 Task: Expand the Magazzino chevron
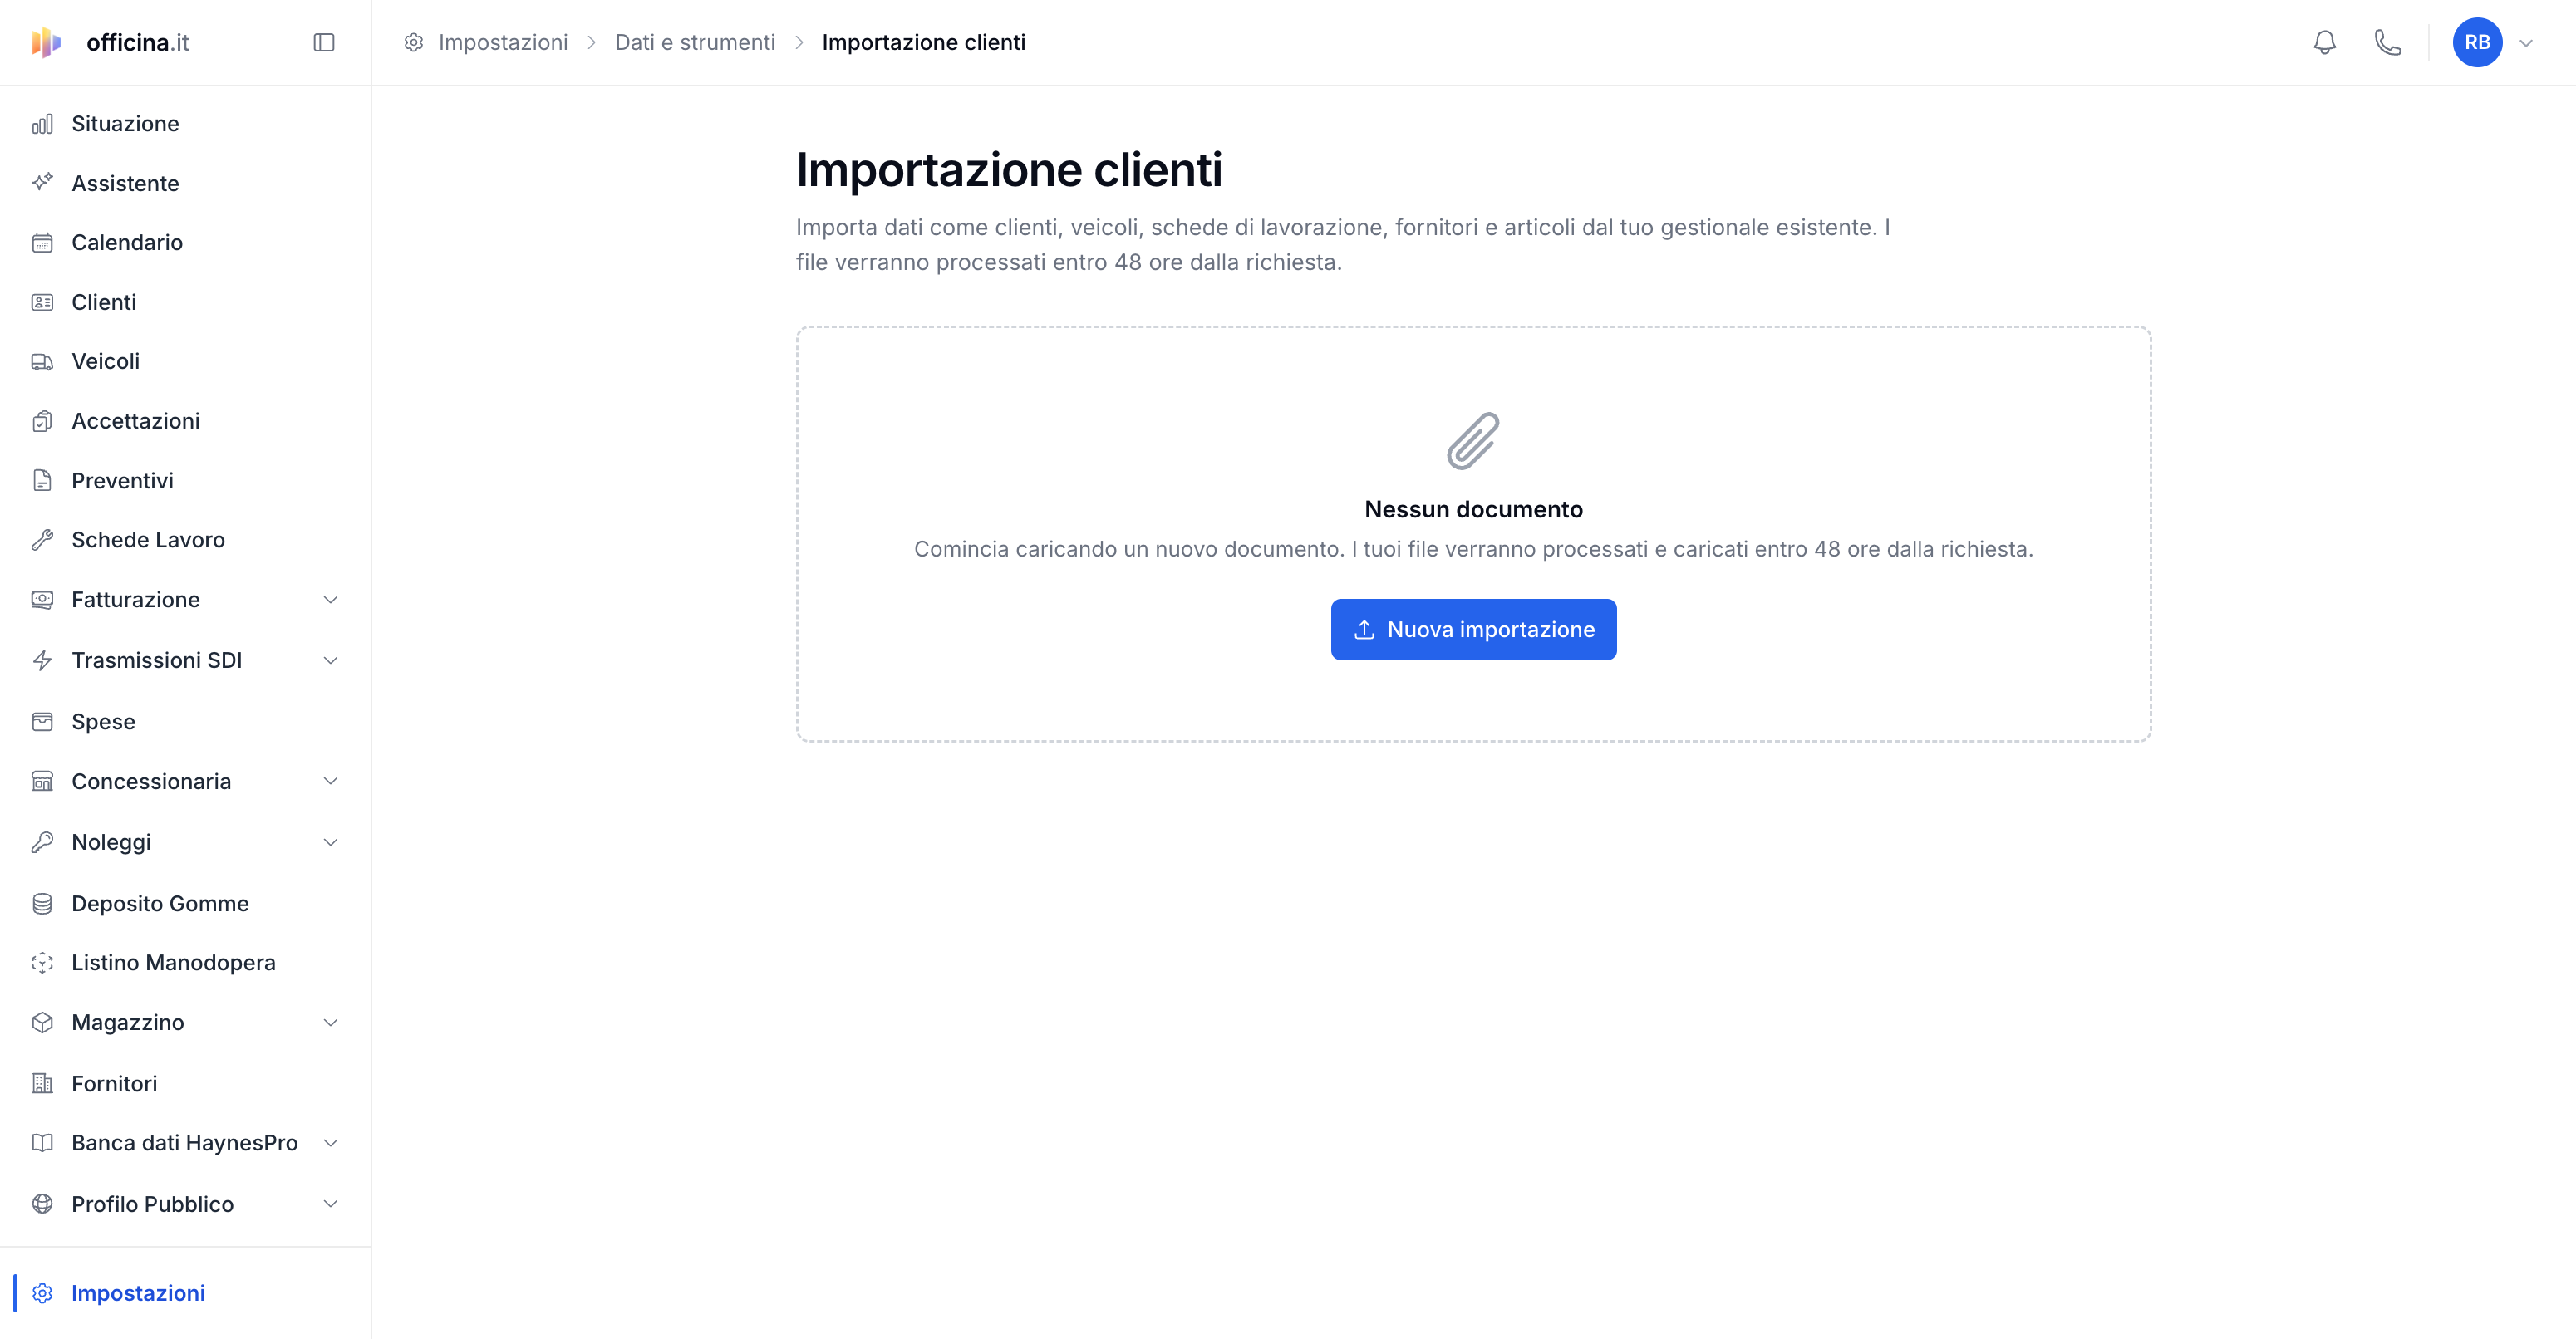[x=331, y=1023]
